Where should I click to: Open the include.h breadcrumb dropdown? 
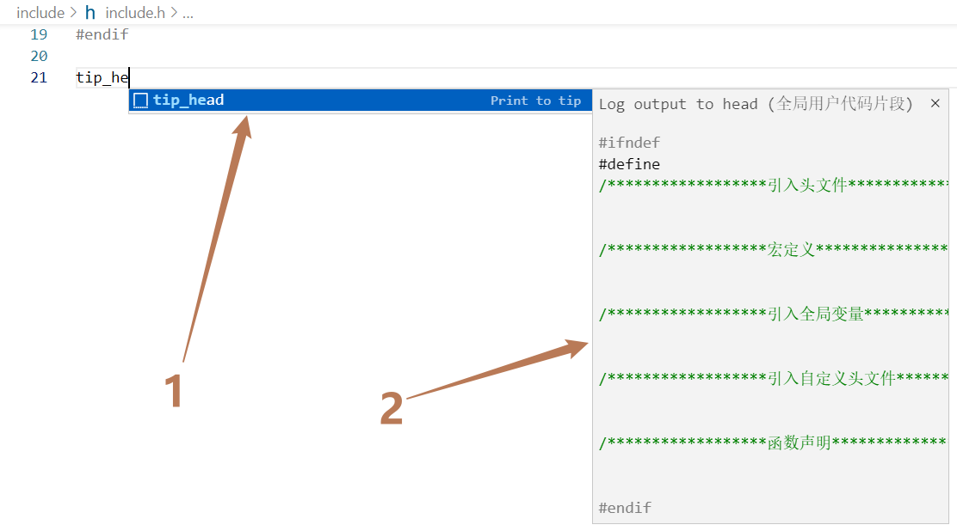pyautogui.click(x=136, y=13)
